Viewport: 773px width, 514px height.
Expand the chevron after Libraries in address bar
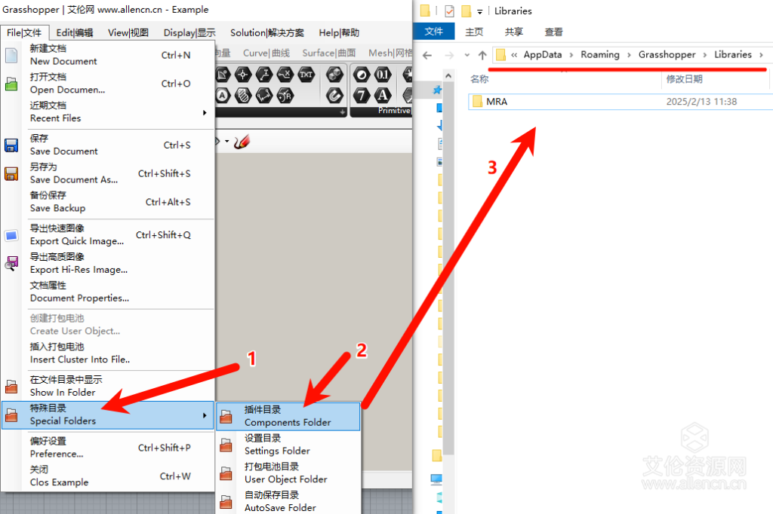click(x=761, y=55)
